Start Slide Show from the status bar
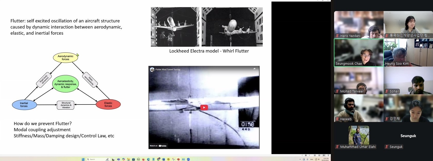Image resolution: width=433 pixels, height=161 pixels. tap(328, 155)
